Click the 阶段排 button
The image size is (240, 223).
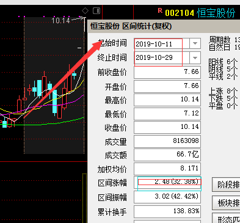pos(226,185)
